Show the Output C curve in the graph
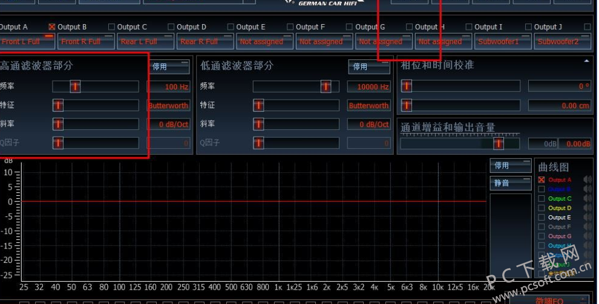 542,198
